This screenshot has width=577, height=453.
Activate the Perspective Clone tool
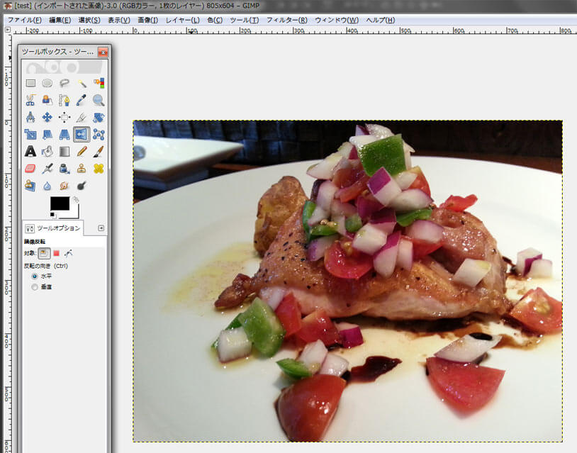(30, 186)
